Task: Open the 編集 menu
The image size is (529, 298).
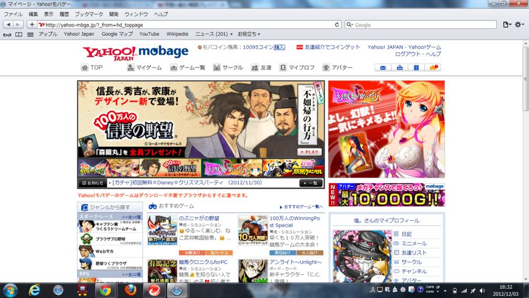Action: pyautogui.click(x=33, y=14)
